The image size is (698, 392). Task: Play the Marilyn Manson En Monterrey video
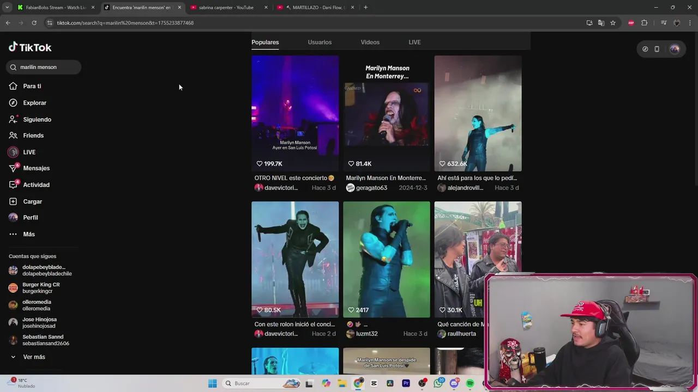click(x=387, y=113)
